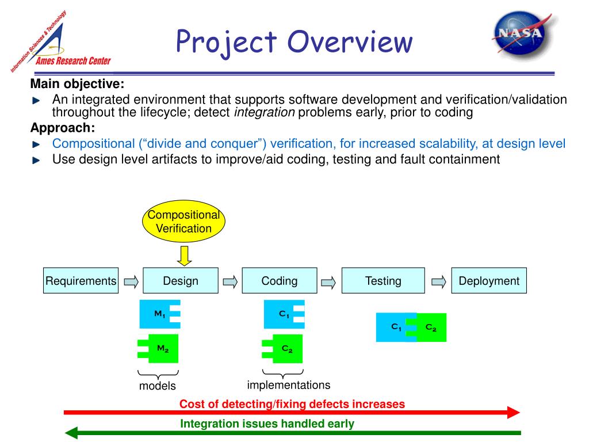Click bullet marker before 'Use design level'
The image size is (589, 442).
tap(36, 161)
